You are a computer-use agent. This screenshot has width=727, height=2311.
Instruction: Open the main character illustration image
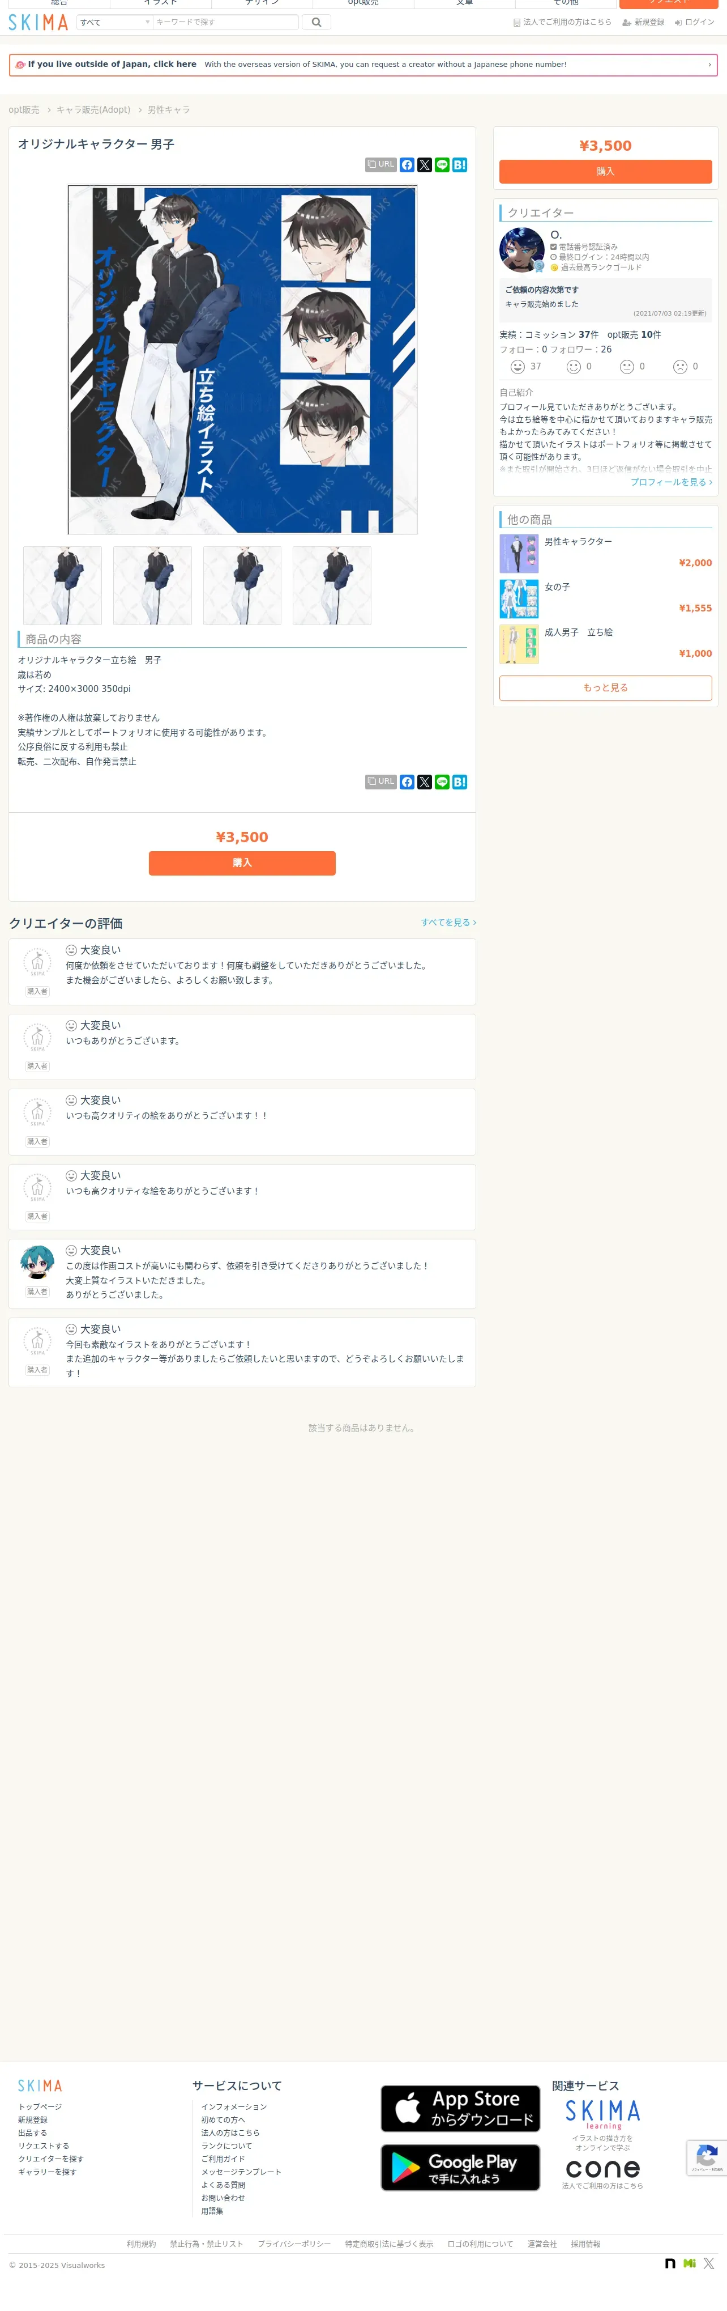tap(242, 360)
